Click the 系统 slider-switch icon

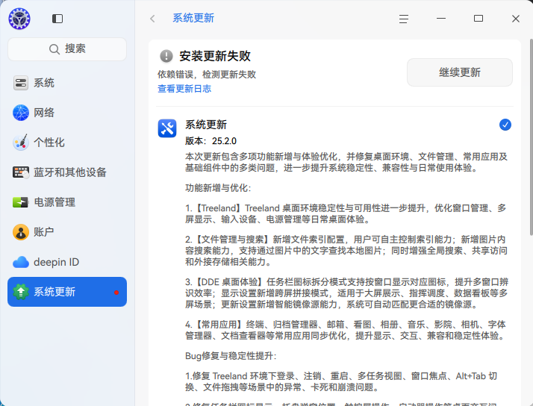(x=21, y=83)
